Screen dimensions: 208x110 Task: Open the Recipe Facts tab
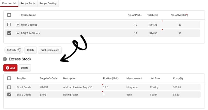pyautogui.click(x=28, y=3)
